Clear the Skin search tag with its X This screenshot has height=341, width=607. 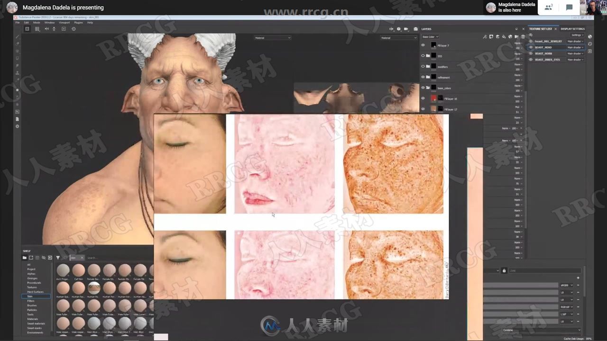click(81, 258)
